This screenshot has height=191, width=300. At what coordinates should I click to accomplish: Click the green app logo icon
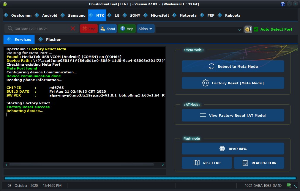(x=5, y=4)
